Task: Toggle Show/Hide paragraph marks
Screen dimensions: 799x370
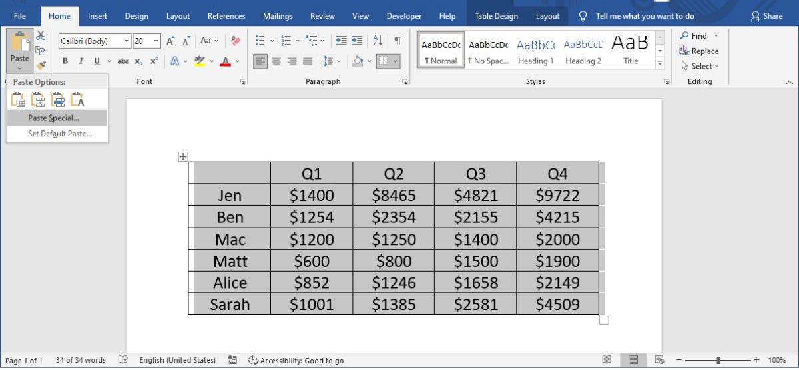Action: 398,41
